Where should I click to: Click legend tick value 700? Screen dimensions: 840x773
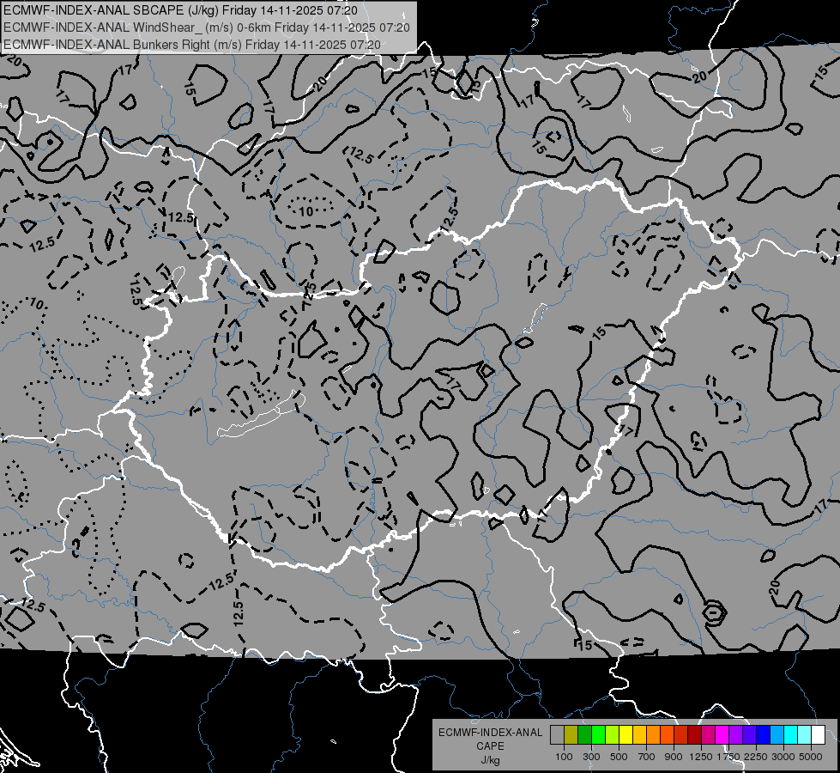pos(647,757)
